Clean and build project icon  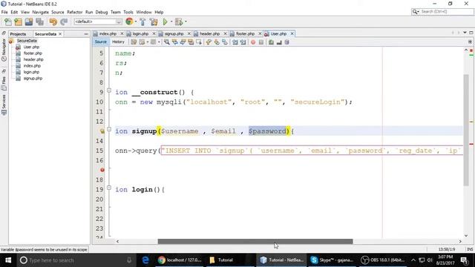pos(154,22)
